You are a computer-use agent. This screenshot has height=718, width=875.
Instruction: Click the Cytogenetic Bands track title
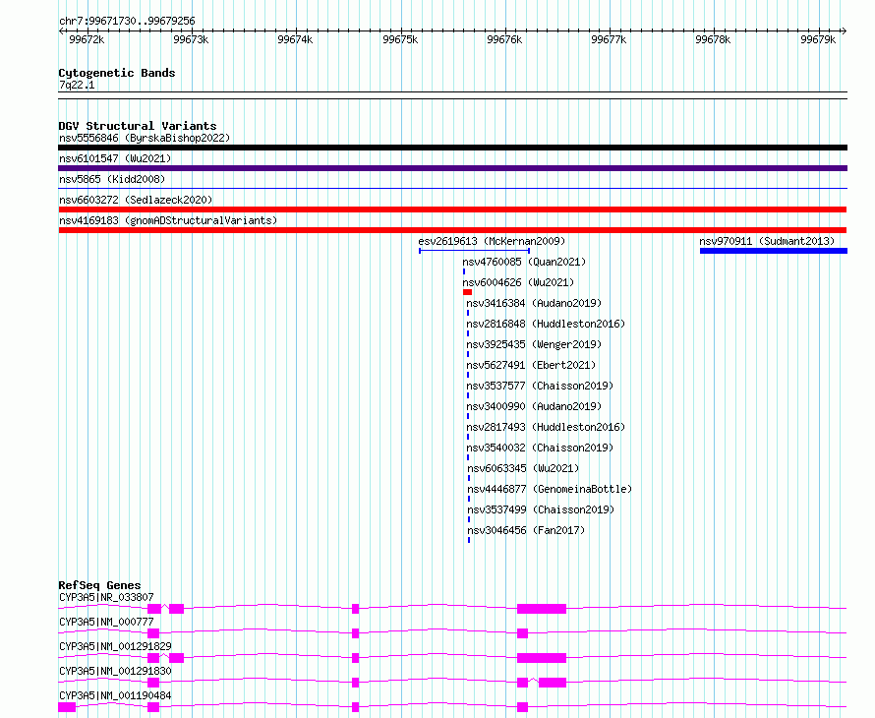click(x=117, y=73)
